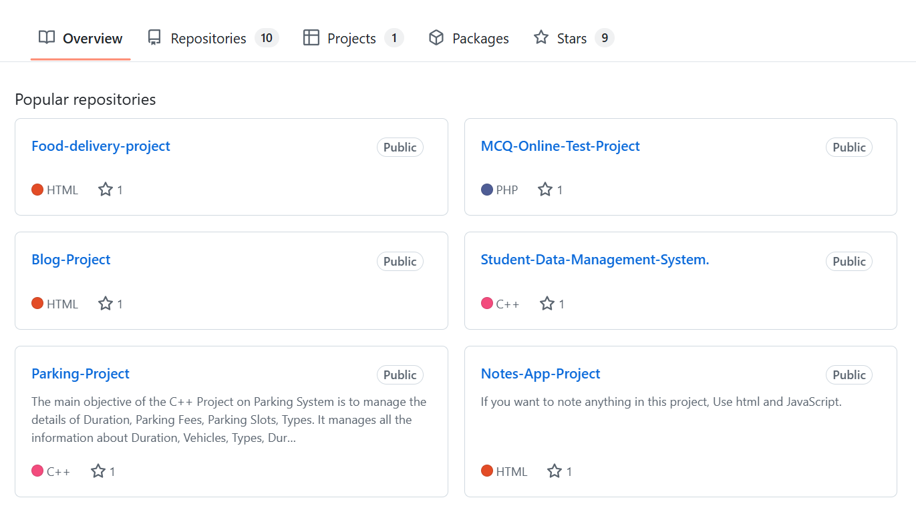Click the star icon on Blog-Project card

point(106,304)
